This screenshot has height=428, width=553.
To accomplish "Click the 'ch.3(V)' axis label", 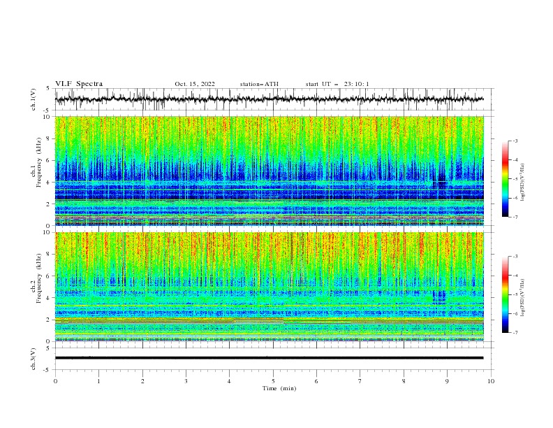I will tap(34, 359).
